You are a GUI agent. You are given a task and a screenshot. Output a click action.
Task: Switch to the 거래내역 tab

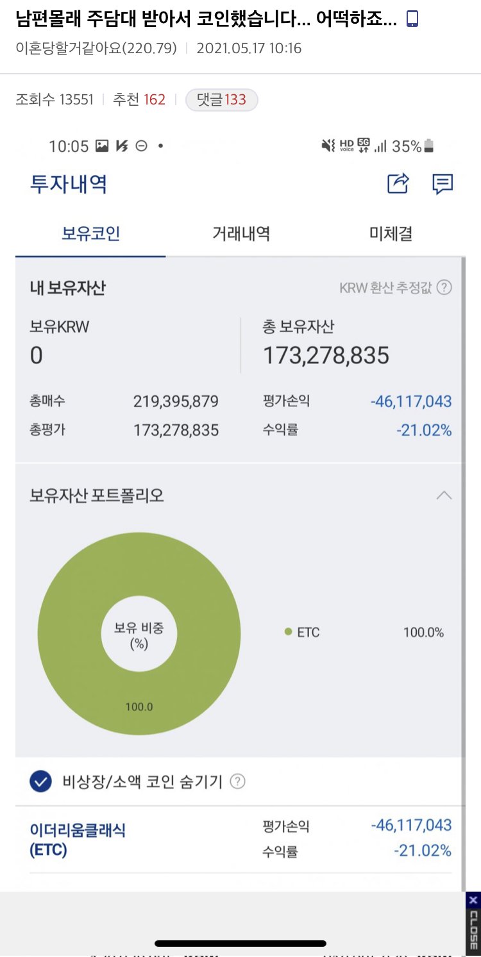click(x=240, y=235)
